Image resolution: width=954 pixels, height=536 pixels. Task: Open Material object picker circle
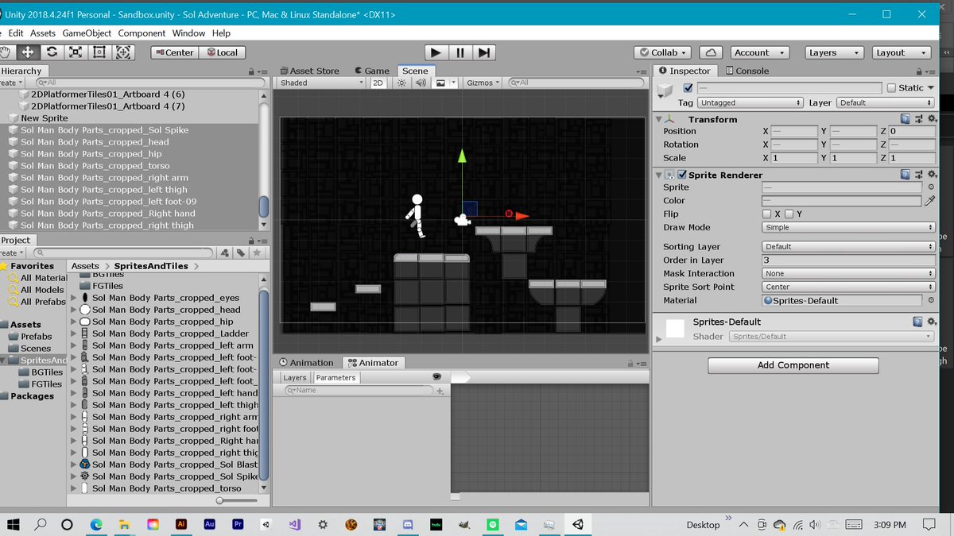(931, 300)
